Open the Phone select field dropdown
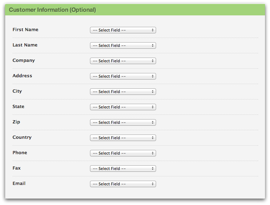 [x=123, y=153]
